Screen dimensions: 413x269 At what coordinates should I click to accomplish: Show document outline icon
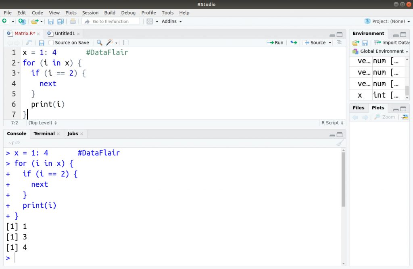339,42
